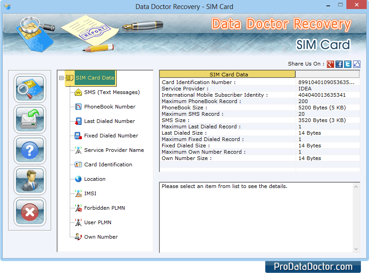Select Own Number tree entry
Image resolution: width=369 pixels, height=273 pixels.
click(x=101, y=237)
